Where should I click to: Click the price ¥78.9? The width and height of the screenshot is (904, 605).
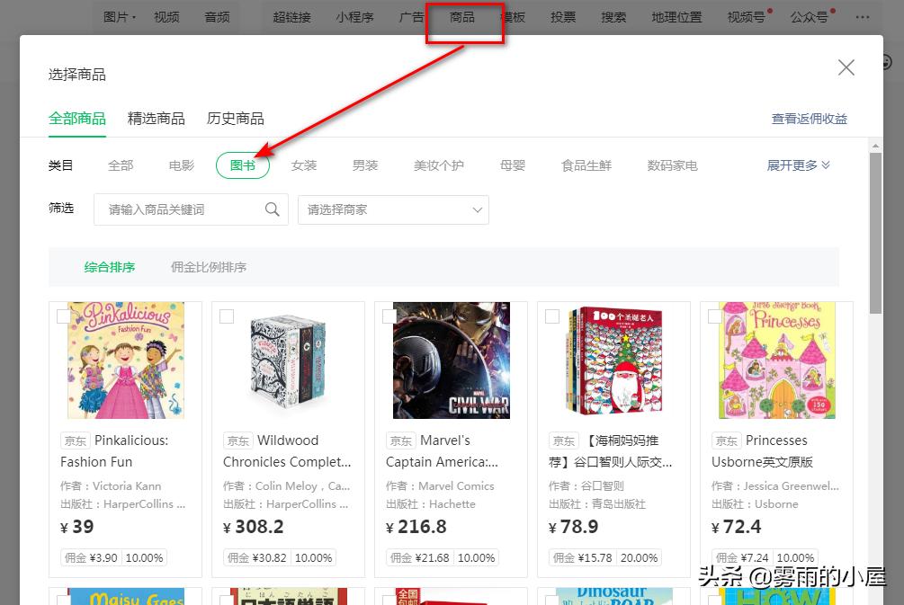573,527
